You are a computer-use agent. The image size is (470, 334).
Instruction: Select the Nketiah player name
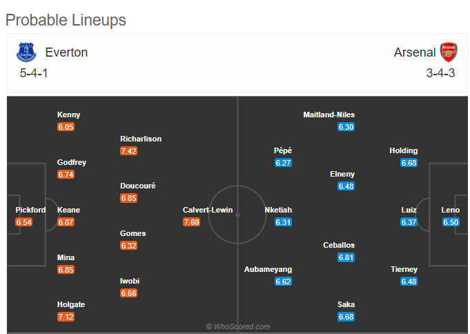tap(278, 210)
